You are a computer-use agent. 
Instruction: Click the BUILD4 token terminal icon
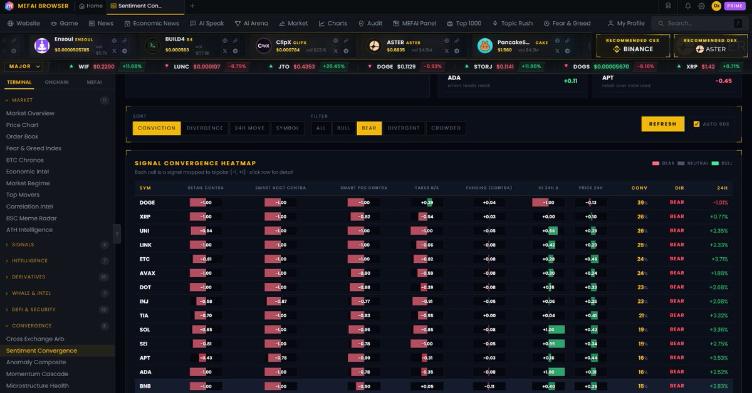point(152,45)
